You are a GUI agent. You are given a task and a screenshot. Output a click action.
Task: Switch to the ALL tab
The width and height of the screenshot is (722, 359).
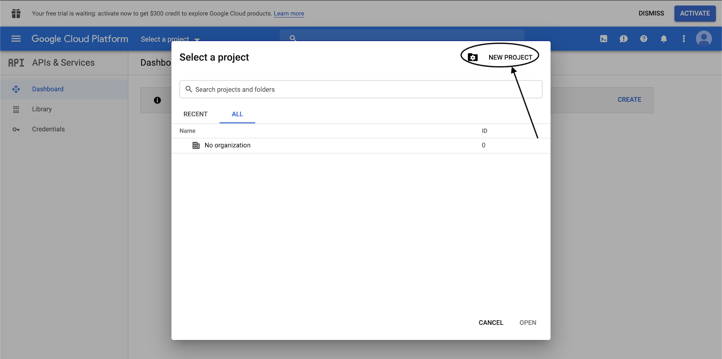[237, 114]
